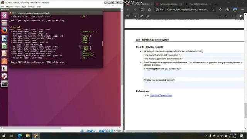The image size is (247, 139).
Task: Click the PDF vertical scrollbar thumb
Action: coord(245,110)
